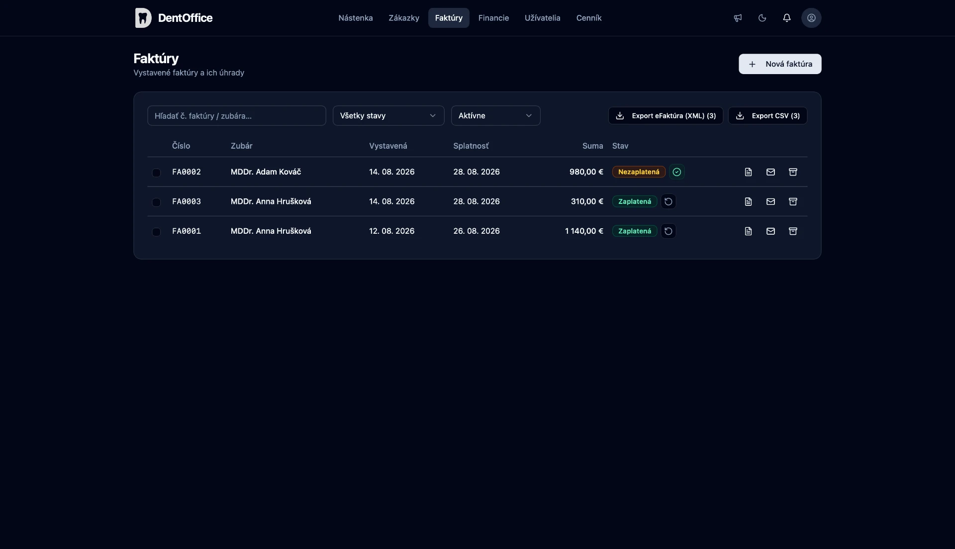
Task: Tick the checkbox next to FA0003
Action: click(x=156, y=202)
